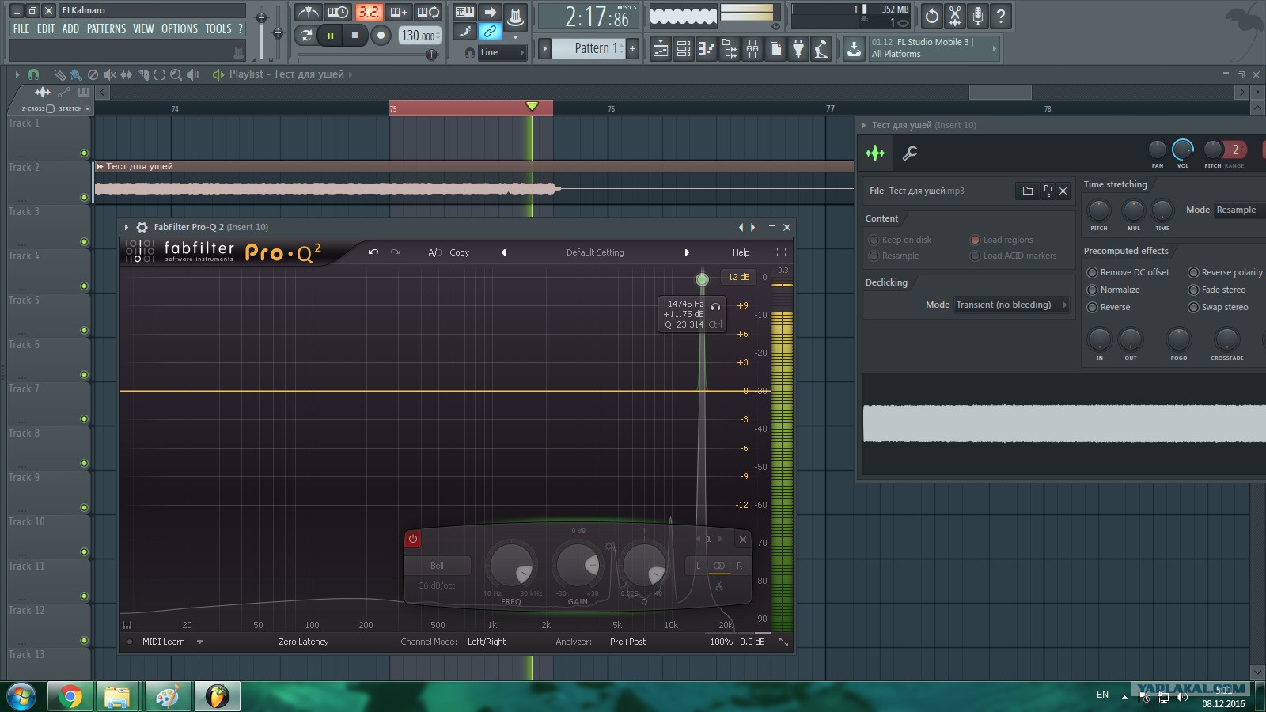
Task: Open the PATTERNS menu
Action: click(x=106, y=28)
